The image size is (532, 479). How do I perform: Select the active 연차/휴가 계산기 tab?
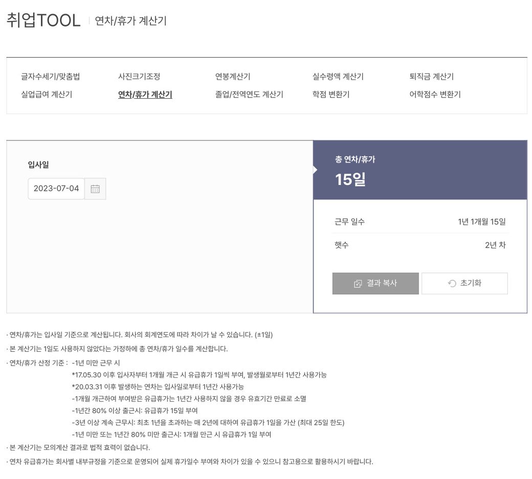(x=145, y=95)
